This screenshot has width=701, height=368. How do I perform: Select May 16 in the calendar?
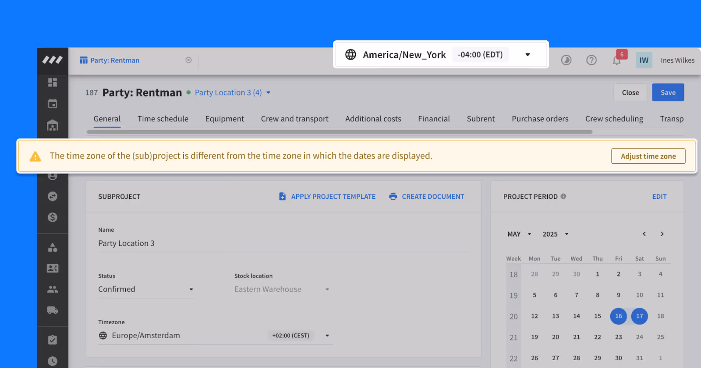(619, 316)
